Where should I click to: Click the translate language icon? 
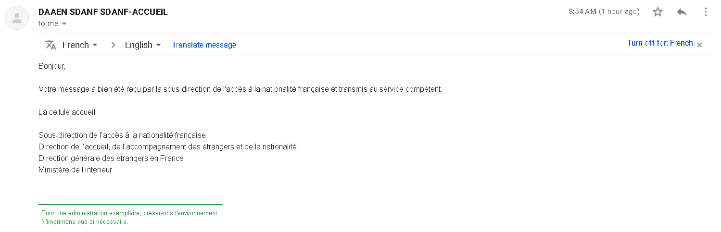tap(51, 45)
